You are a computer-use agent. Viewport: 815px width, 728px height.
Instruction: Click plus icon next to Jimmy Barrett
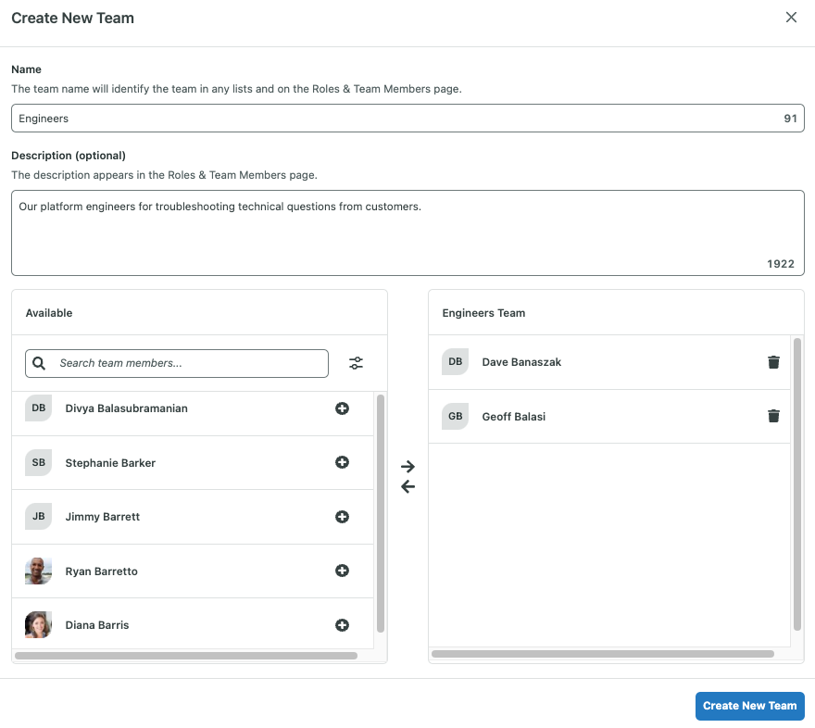(x=342, y=517)
